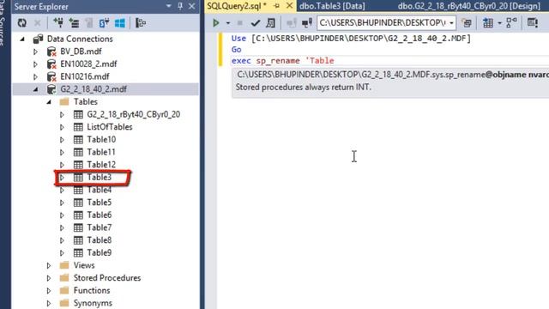Place cursor after 'Table in the query editor
Viewport: 549px width, 309px height.
[335, 61]
